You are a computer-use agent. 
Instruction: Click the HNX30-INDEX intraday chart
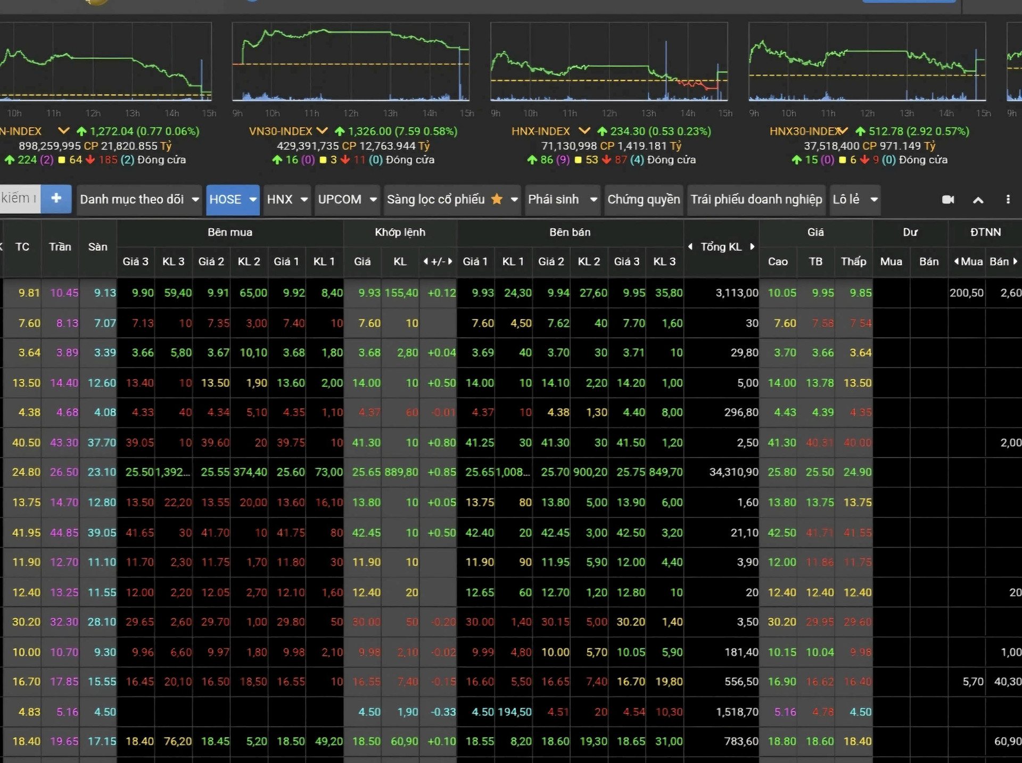point(867,62)
